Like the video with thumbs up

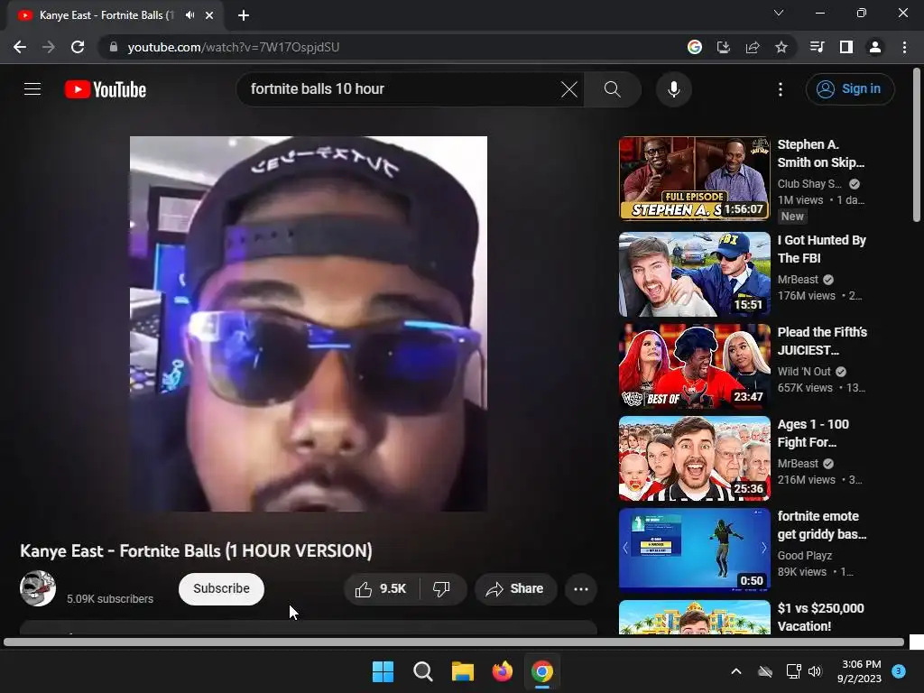tap(381, 588)
